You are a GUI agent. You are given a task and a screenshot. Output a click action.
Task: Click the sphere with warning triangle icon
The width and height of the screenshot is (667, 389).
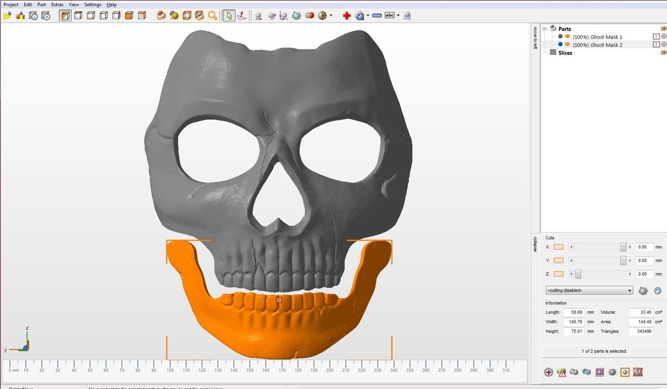tap(561, 372)
